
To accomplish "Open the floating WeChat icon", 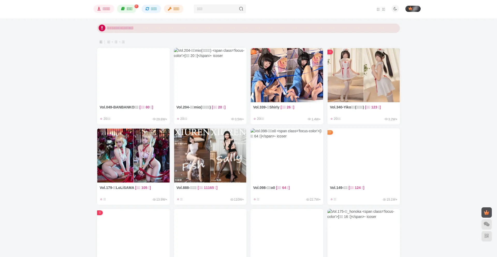I will pos(487,224).
